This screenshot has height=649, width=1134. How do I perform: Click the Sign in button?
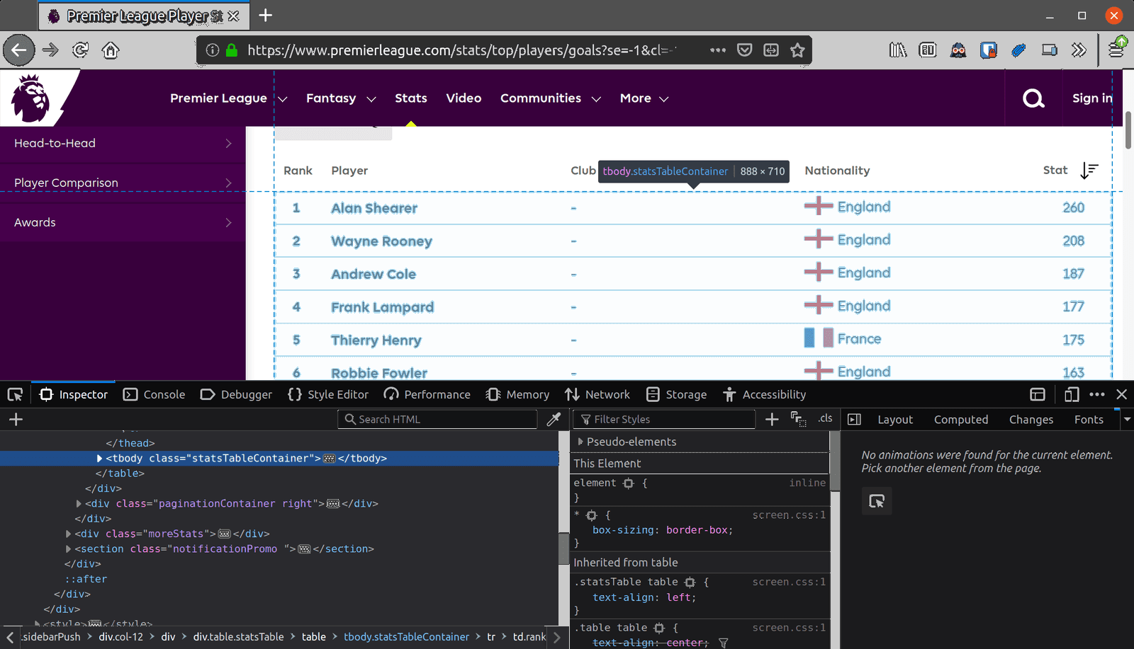click(1091, 98)
